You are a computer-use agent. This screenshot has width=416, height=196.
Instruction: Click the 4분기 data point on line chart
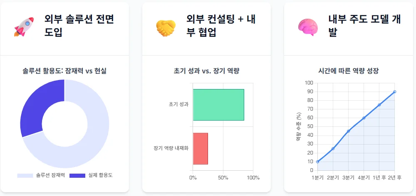coord(364,118)
